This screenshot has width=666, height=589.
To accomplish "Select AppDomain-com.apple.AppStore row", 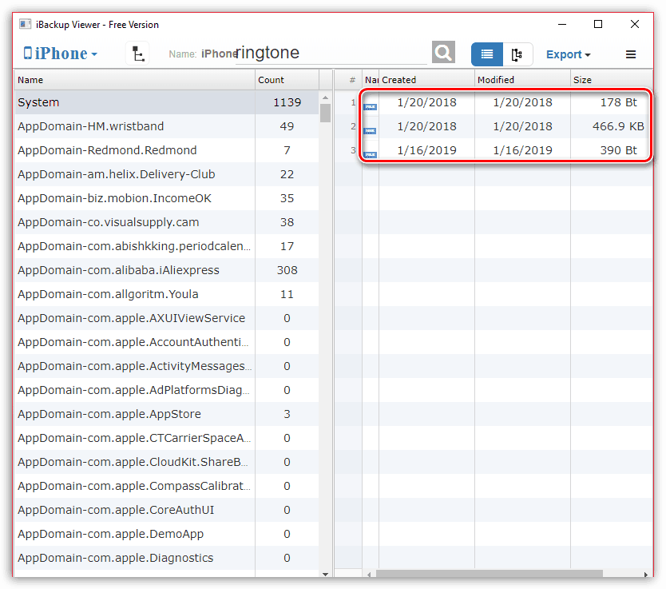I will [x=166, y=414].
